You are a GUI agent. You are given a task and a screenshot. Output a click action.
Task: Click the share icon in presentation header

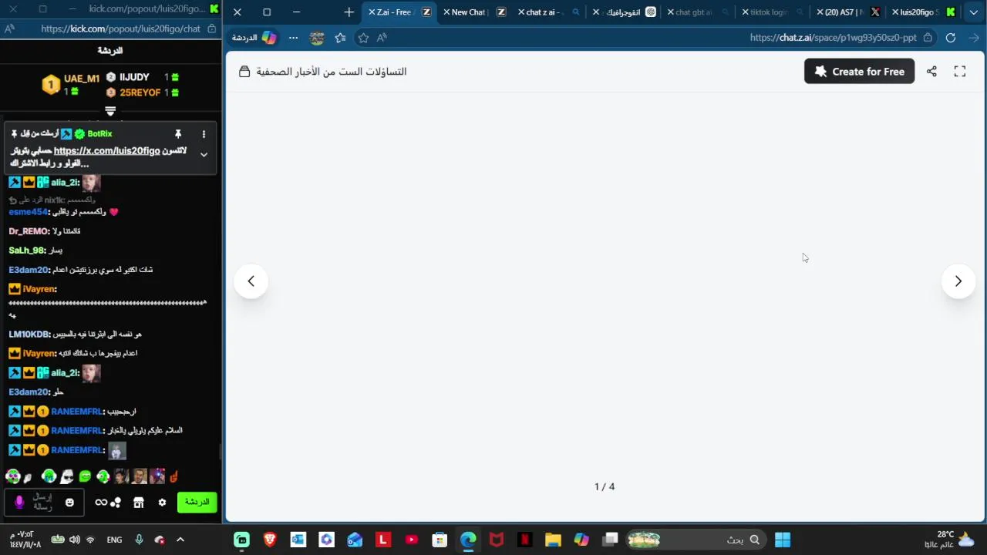click(x=931, y=71)
